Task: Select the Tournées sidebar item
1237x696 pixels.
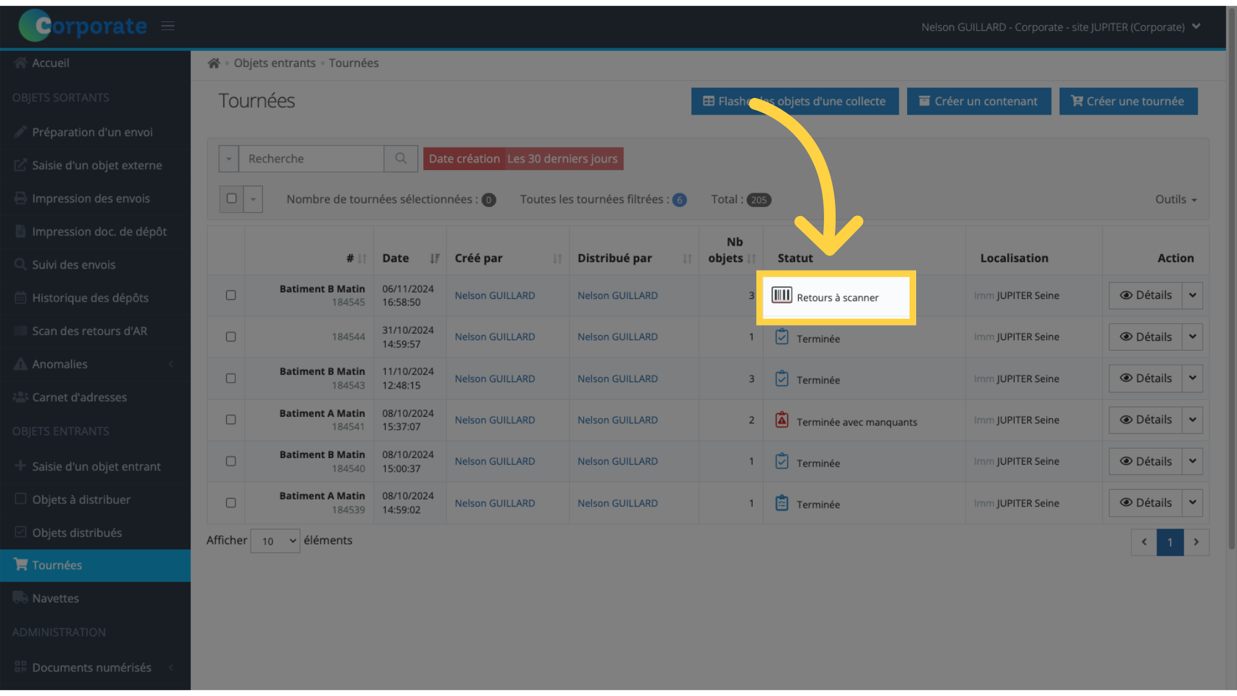Action: click(95, 565)
